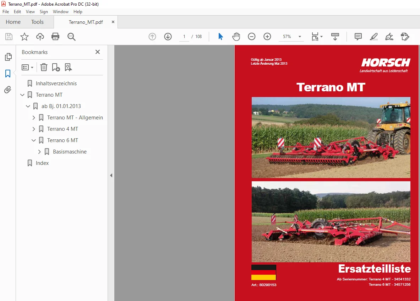This screenshot has height=301, width=420.
Task: Open the Sign document tool
Action: 389,37
